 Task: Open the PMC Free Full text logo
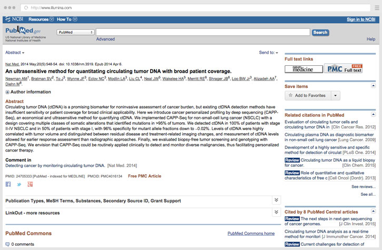[x=344, y=68]
